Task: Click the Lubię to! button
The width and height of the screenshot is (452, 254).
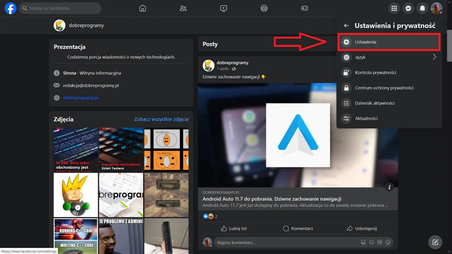Action: click(x=234, y=229)
